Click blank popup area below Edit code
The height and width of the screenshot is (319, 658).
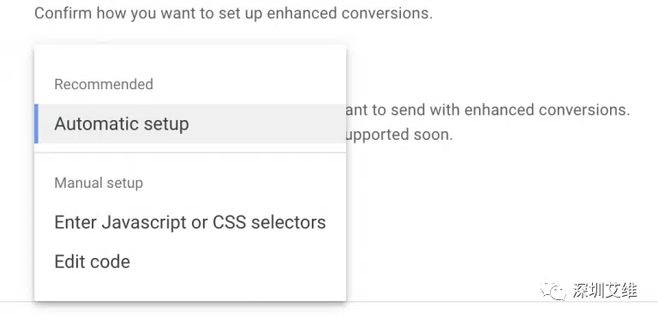tap(190, 291)
